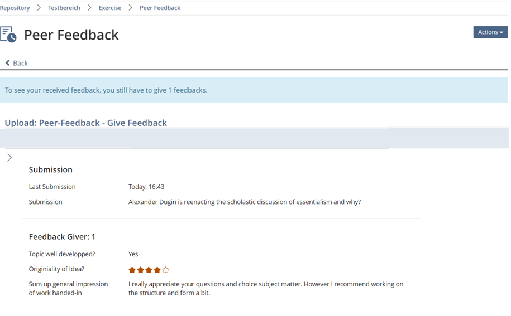Screen dimensions: 511x316
Task: Click the empty fifth rating star
Action: [x=166, y=270]
